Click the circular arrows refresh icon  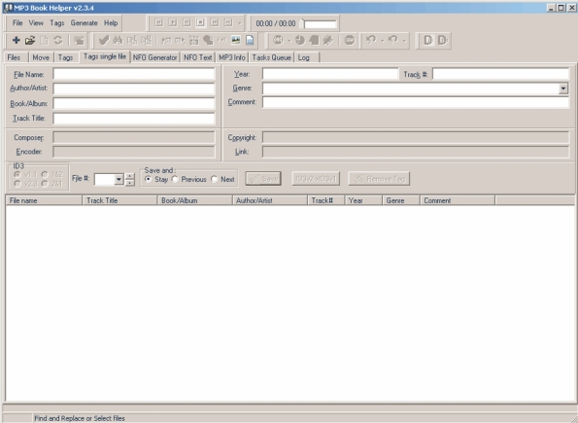[58, 40]
